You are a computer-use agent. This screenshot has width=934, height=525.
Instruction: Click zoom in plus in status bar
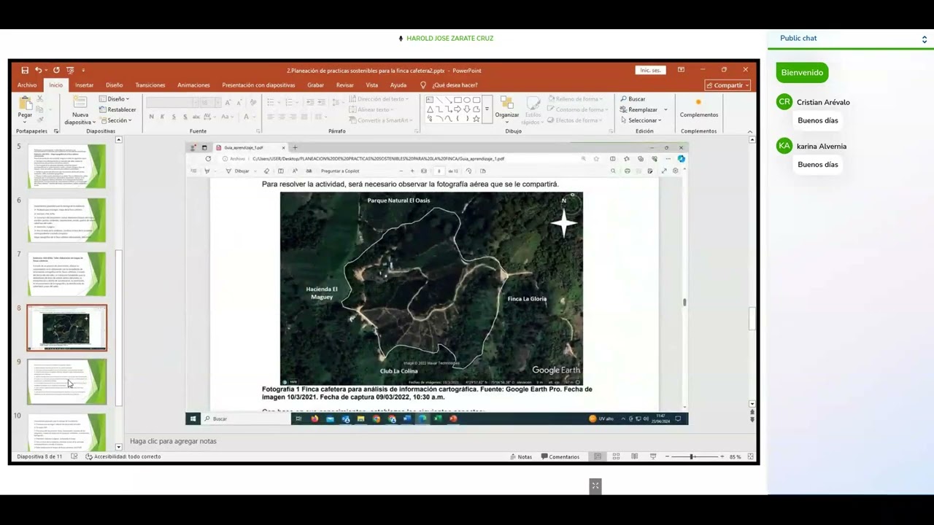tap(722, 456)
